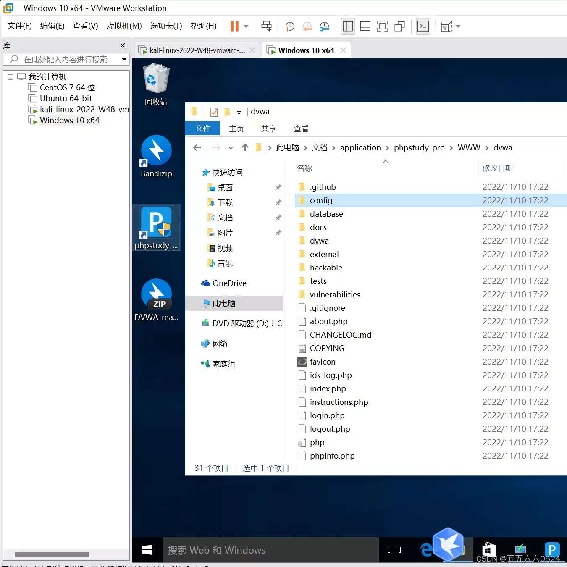The image size is (567, 567).
Task: Select 此电脑 in navigation pane
Action: pyautogui.click(x=234, y=303)
